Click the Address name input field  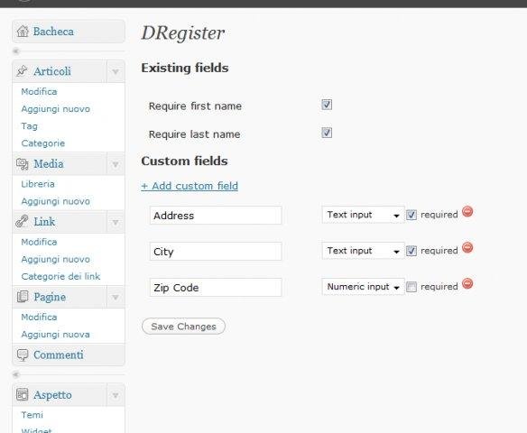pos(216,216)
